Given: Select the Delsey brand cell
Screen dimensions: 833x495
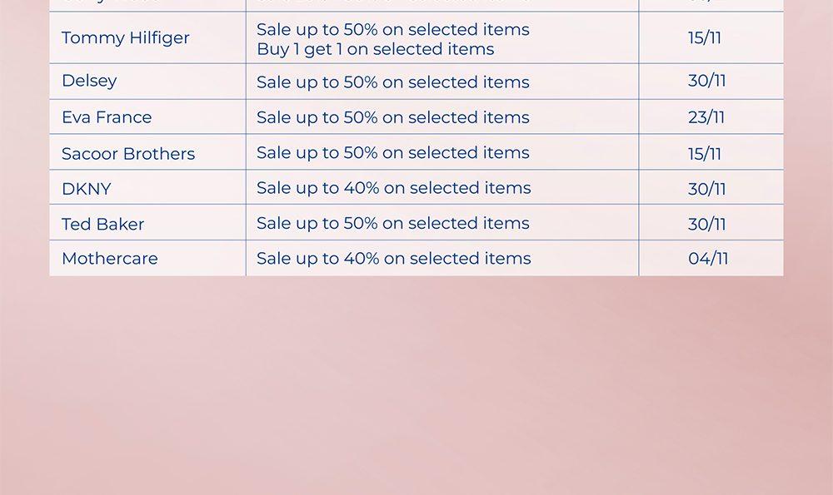Looking at the screenshot, I should coord(89,81).
